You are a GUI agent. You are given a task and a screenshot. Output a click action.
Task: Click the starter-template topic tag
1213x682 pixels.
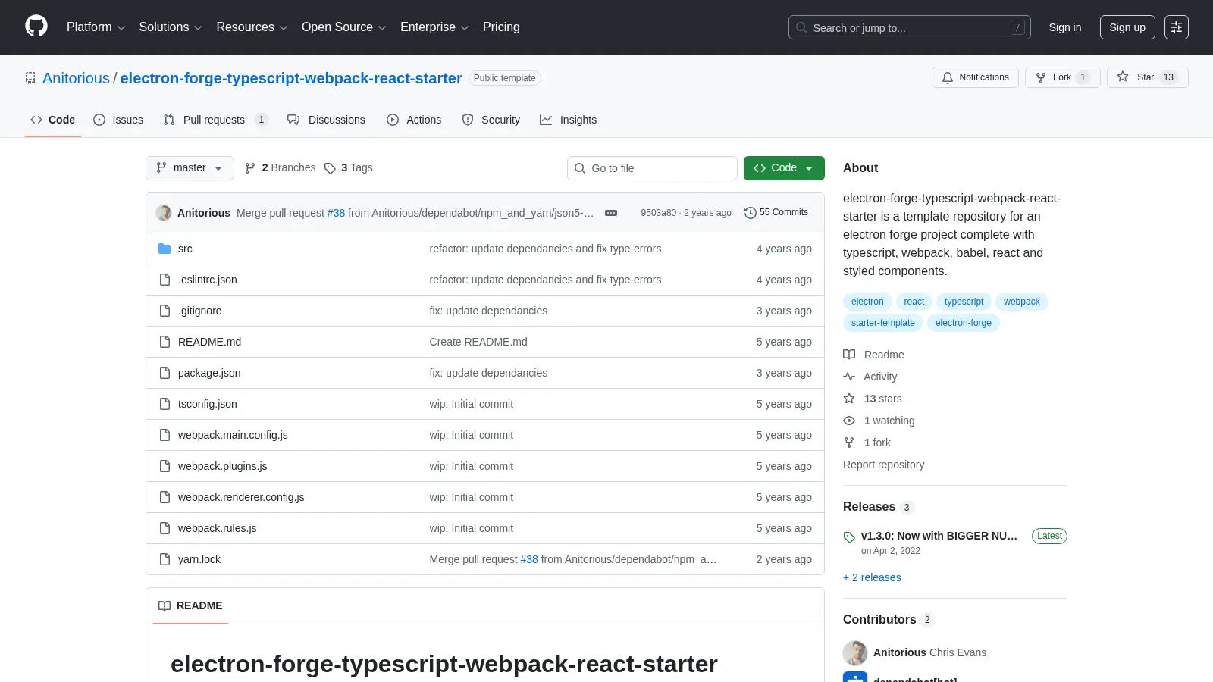pos(882,323)
